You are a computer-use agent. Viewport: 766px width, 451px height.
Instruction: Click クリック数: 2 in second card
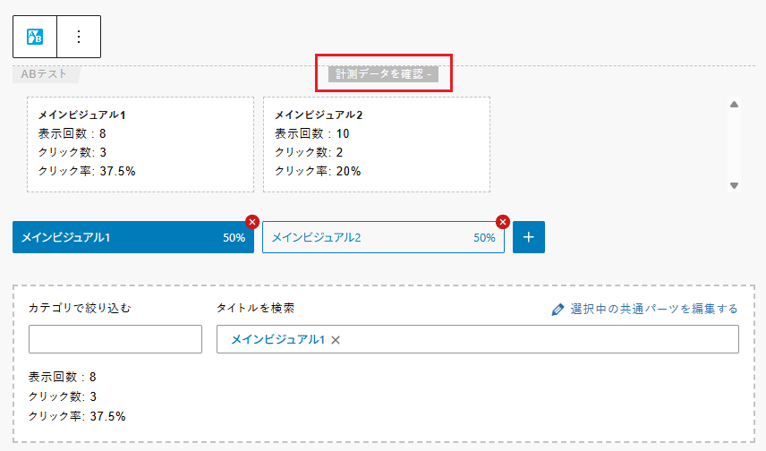pyautogui.click(x=309, y=152)
